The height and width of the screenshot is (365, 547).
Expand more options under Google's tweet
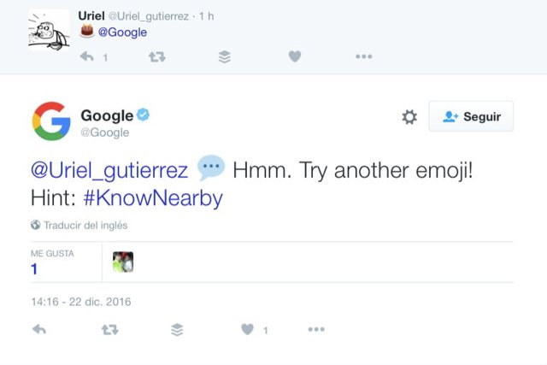316,329
